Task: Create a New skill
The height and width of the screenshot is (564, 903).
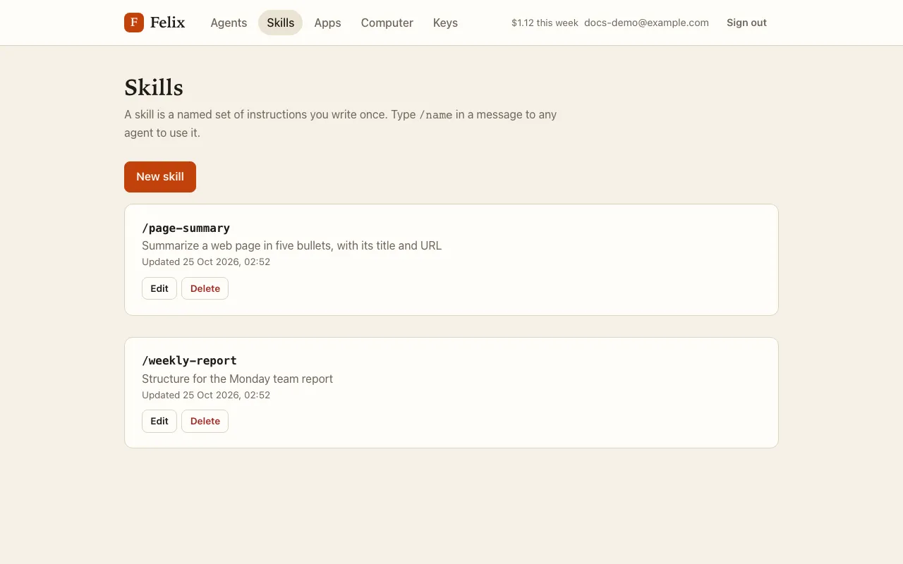Action: 160,177
